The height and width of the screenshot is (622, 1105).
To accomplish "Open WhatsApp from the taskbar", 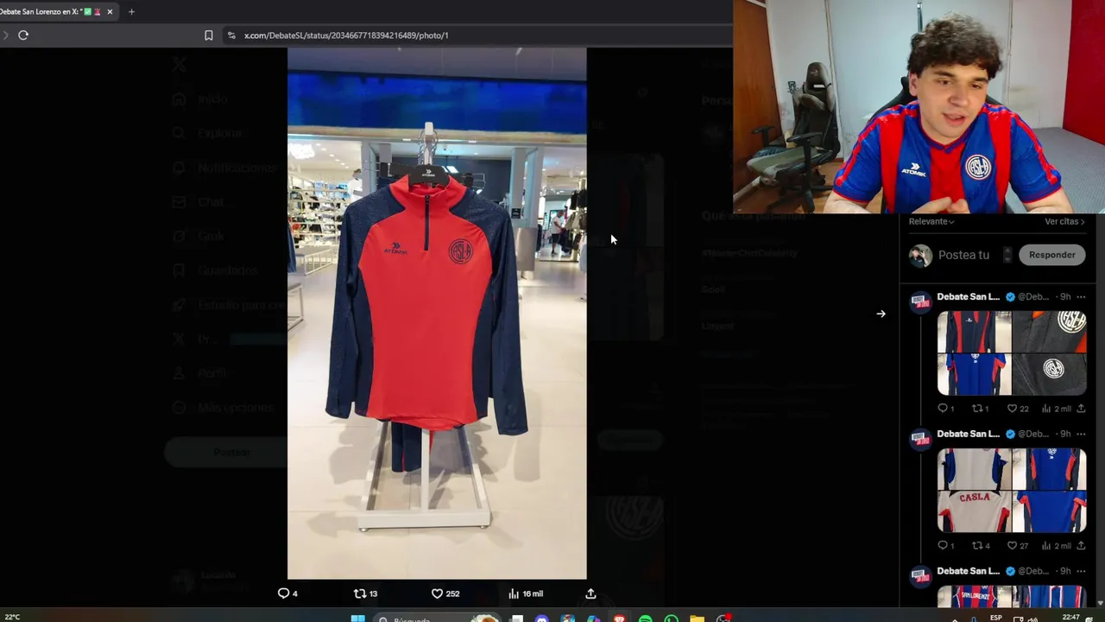I will [x=671, y=619].
